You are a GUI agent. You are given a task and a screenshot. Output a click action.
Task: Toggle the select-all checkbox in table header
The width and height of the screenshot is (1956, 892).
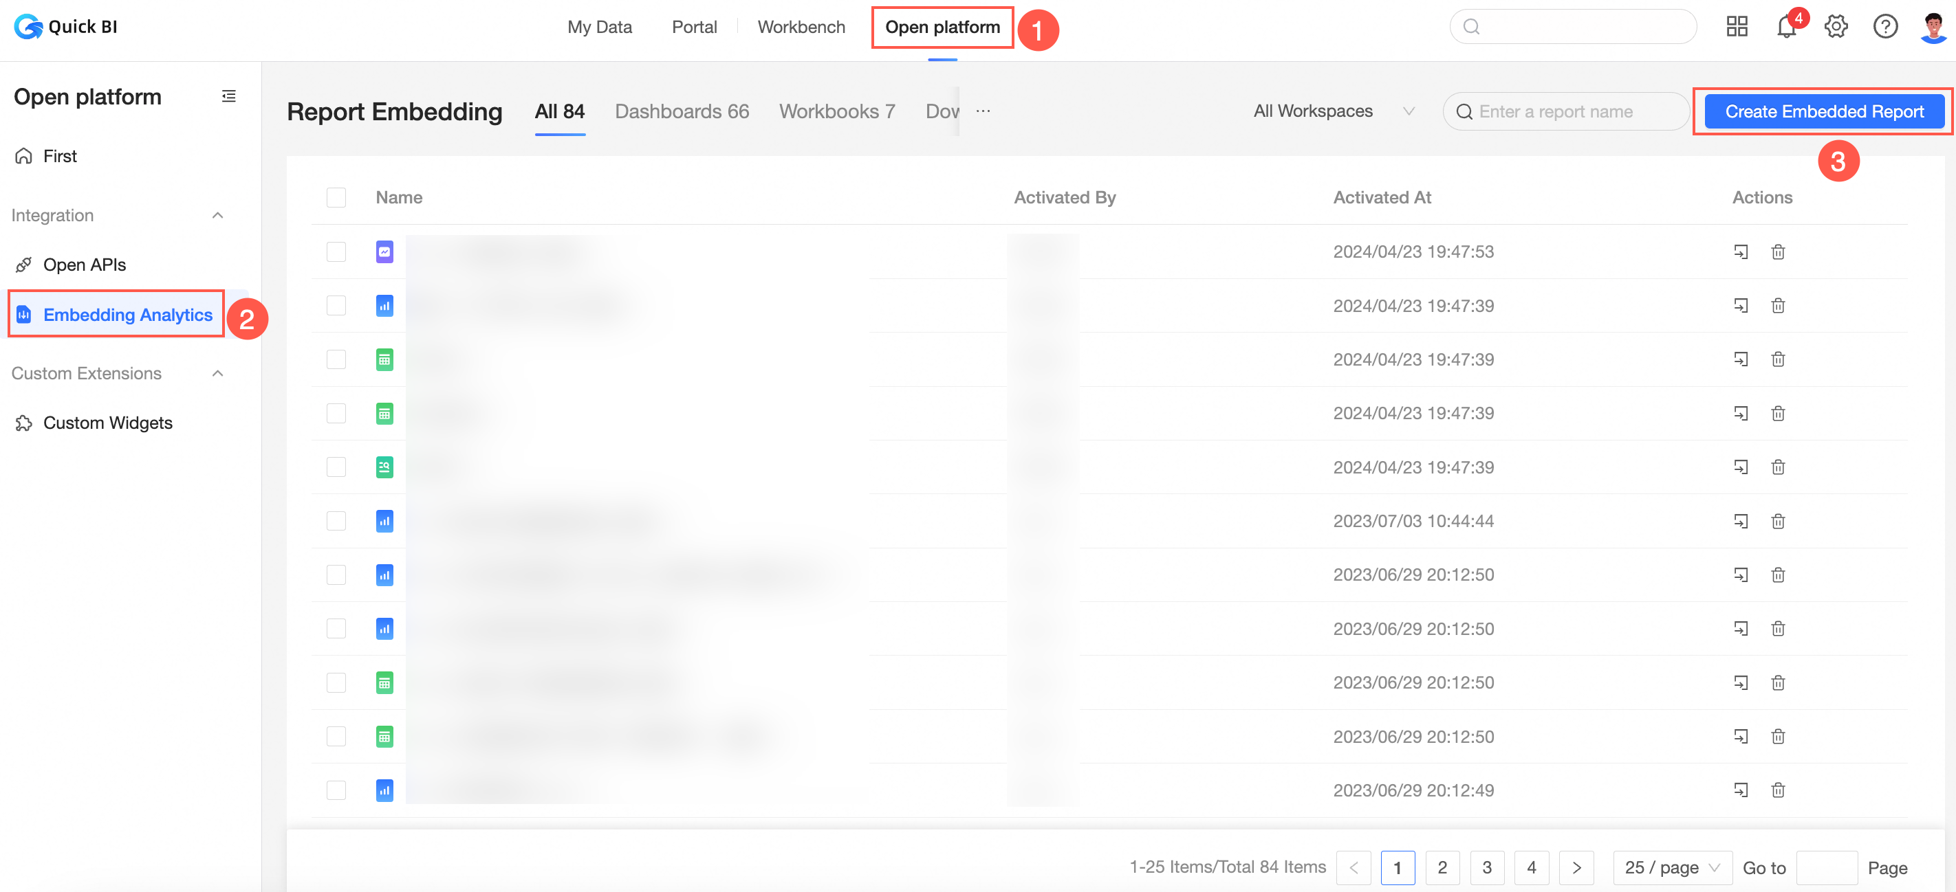pos(336,198)
